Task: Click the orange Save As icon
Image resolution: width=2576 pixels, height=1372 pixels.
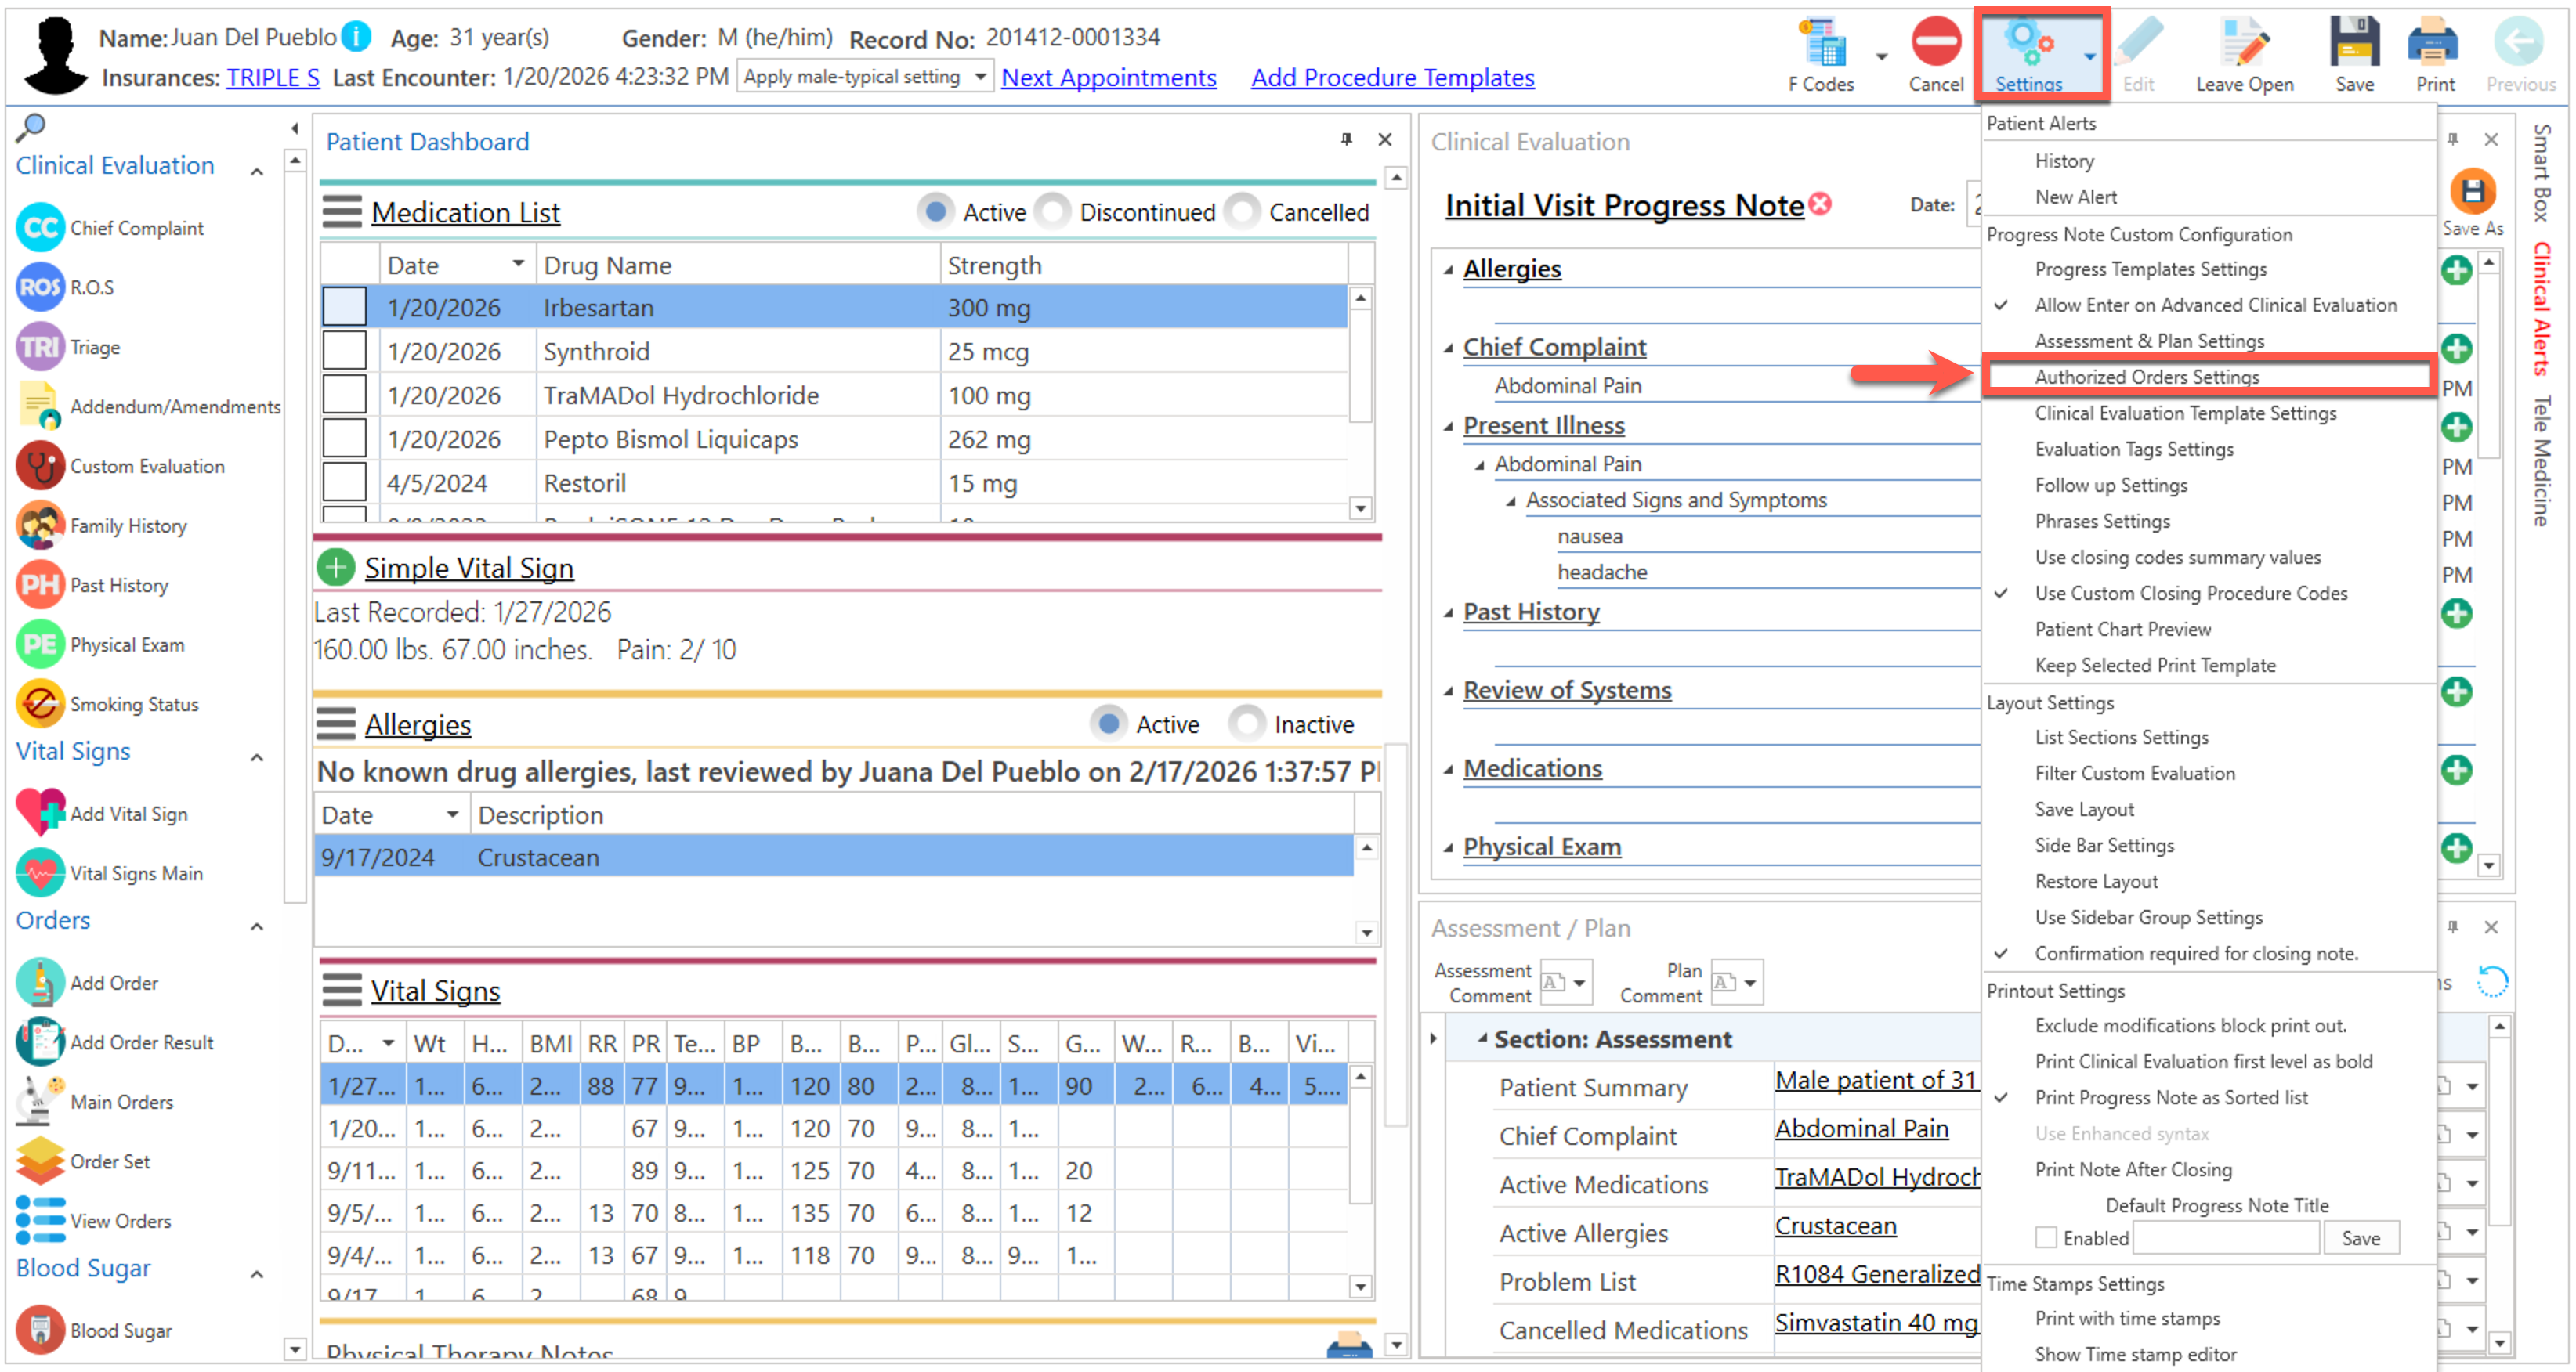Action: pos(2472,192)
